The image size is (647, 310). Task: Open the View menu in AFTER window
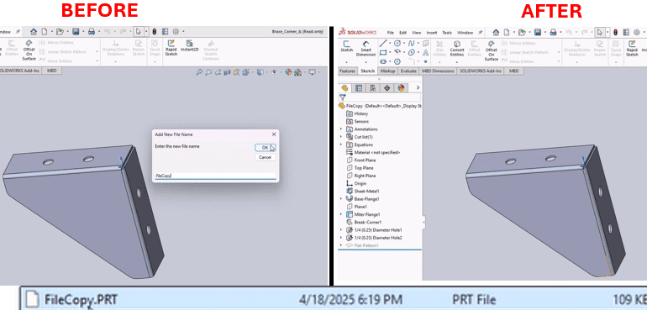pyautogui.click(x=417, y=33)
